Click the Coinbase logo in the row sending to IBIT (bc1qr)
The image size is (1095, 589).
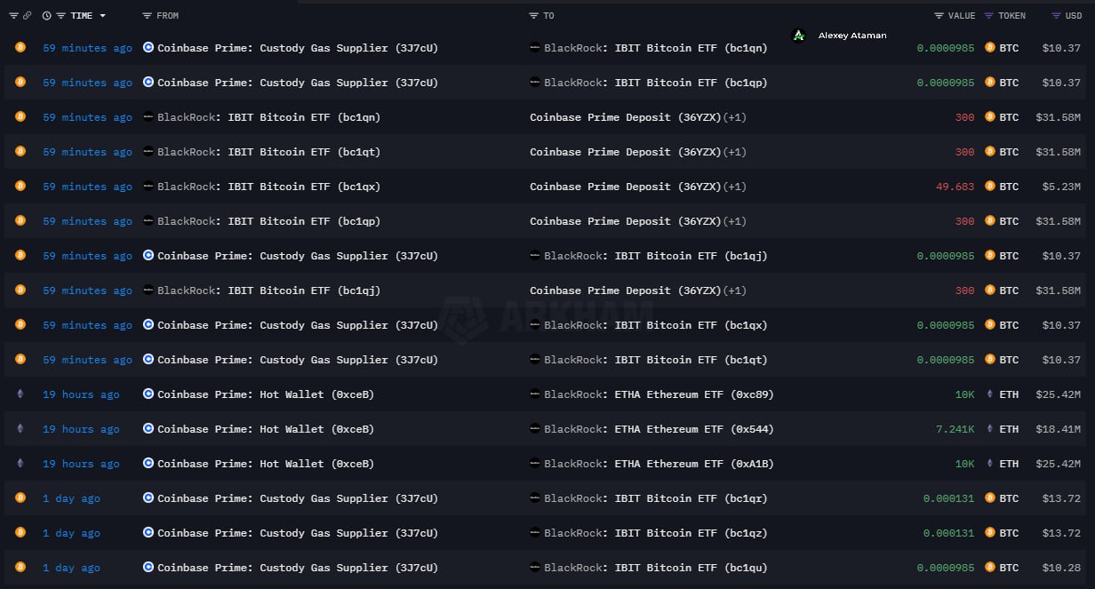tap(148, 498)
